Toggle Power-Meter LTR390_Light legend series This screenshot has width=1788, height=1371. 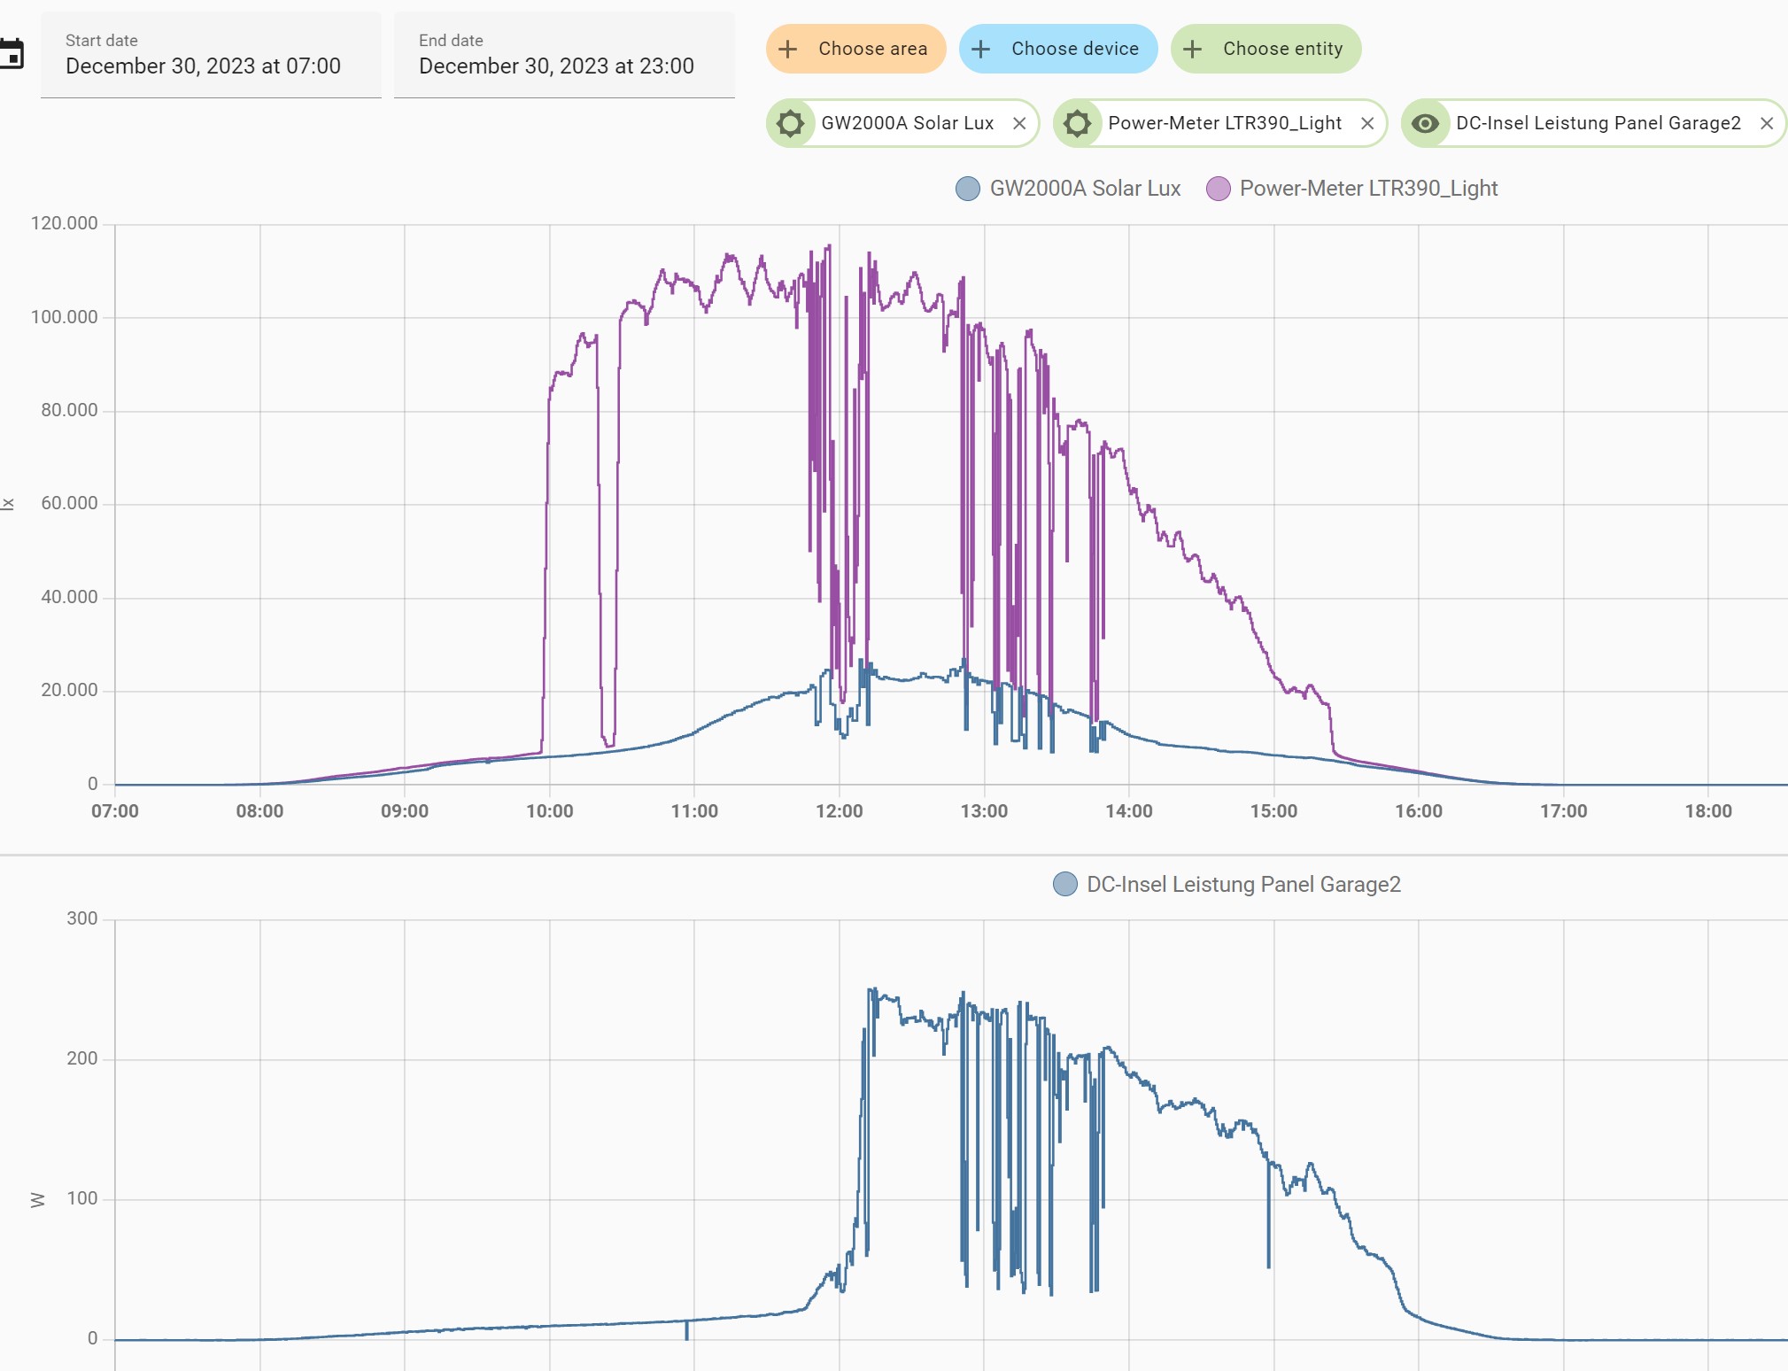click(x=1368, y=189)
